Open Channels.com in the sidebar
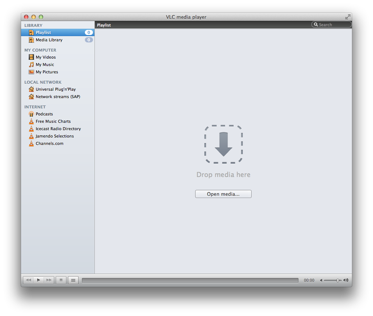Screen dimensions: 373x316 pos(57,144)
